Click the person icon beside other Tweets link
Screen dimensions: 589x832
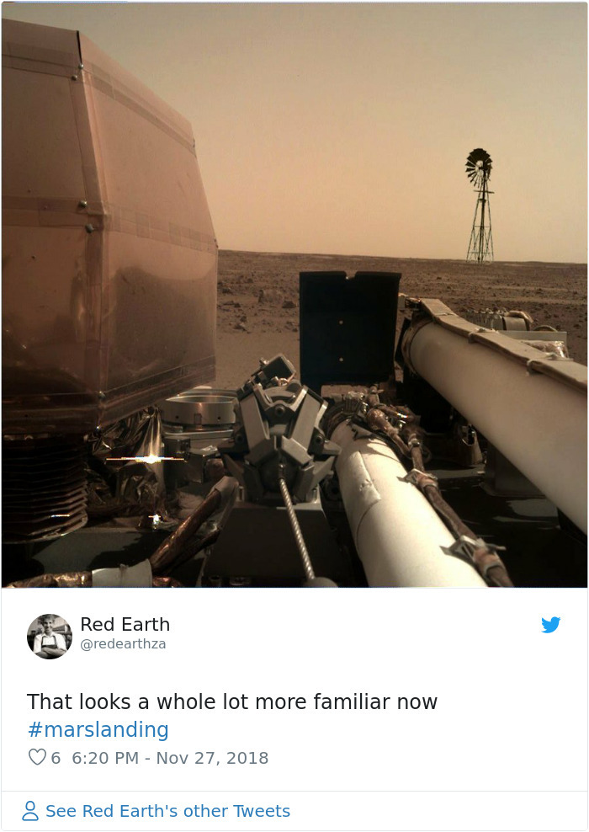tap(30, 811)
